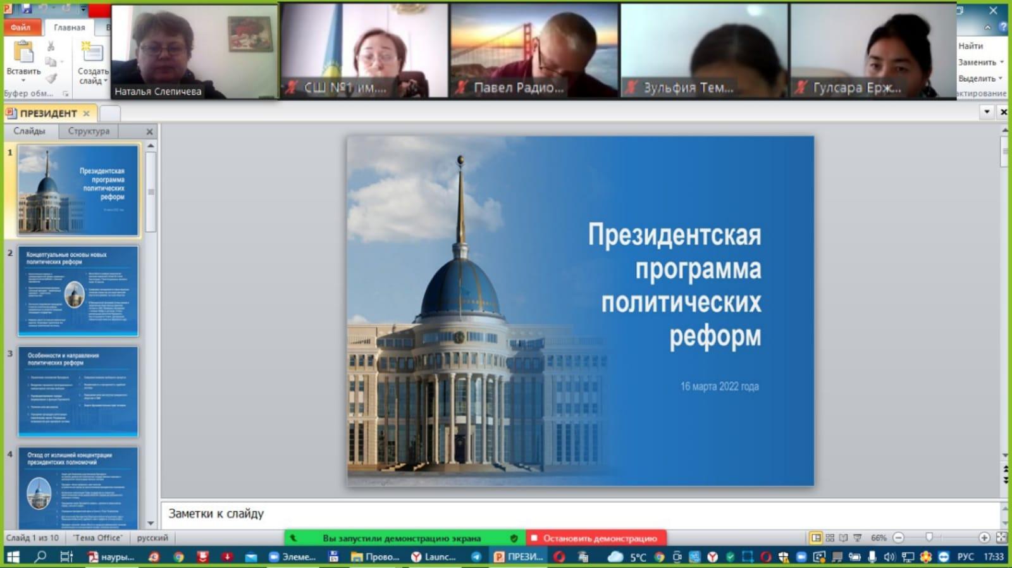Expand the Создать слайд dropdown arrow
This screenshot has width=1012, height=568.
click(105, 81)
